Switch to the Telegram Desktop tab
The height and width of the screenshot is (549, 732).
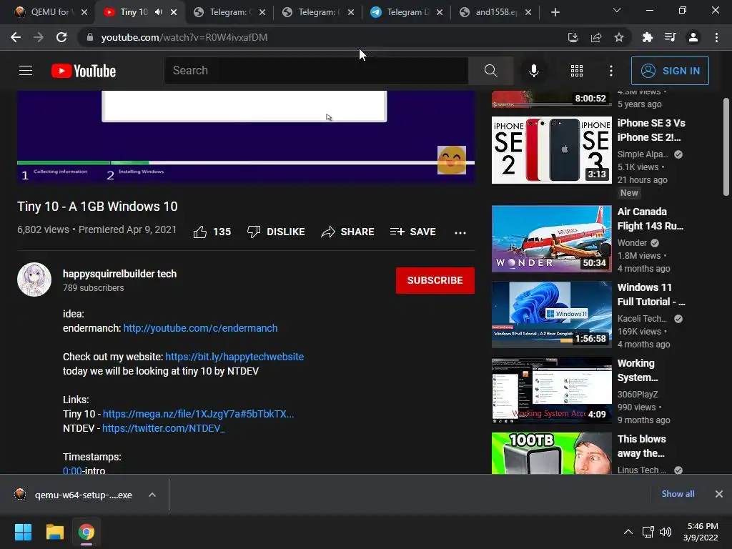click(x=406, y=12)
